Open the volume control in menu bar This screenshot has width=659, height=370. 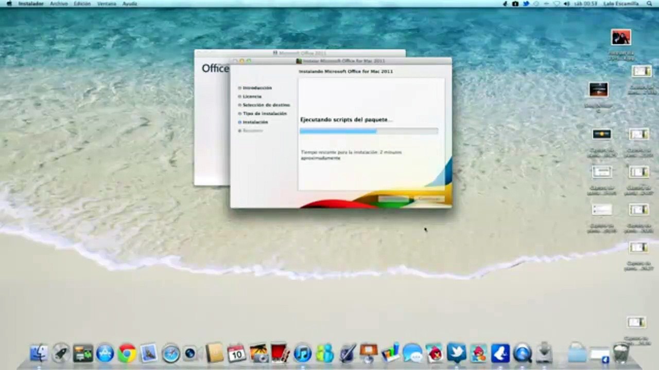pyautogui.click(x=567, y=4)
